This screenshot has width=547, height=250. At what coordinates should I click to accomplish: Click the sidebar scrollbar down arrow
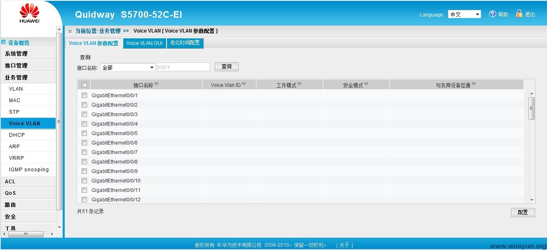click(x=59, y=227)
